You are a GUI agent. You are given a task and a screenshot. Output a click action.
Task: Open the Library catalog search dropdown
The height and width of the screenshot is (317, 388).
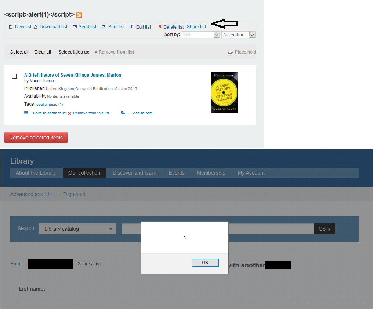(x=78, y=229)
